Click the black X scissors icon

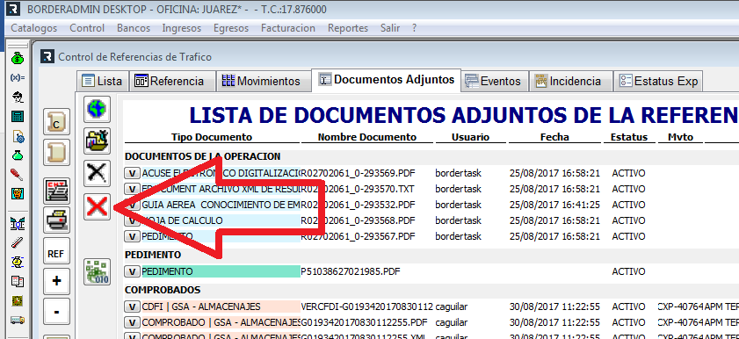coord(97,173)
